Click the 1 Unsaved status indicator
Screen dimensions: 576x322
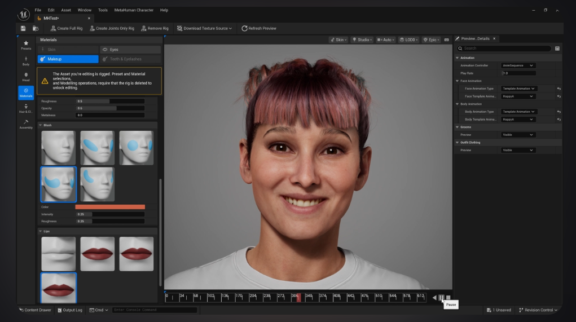coord(499,310)
